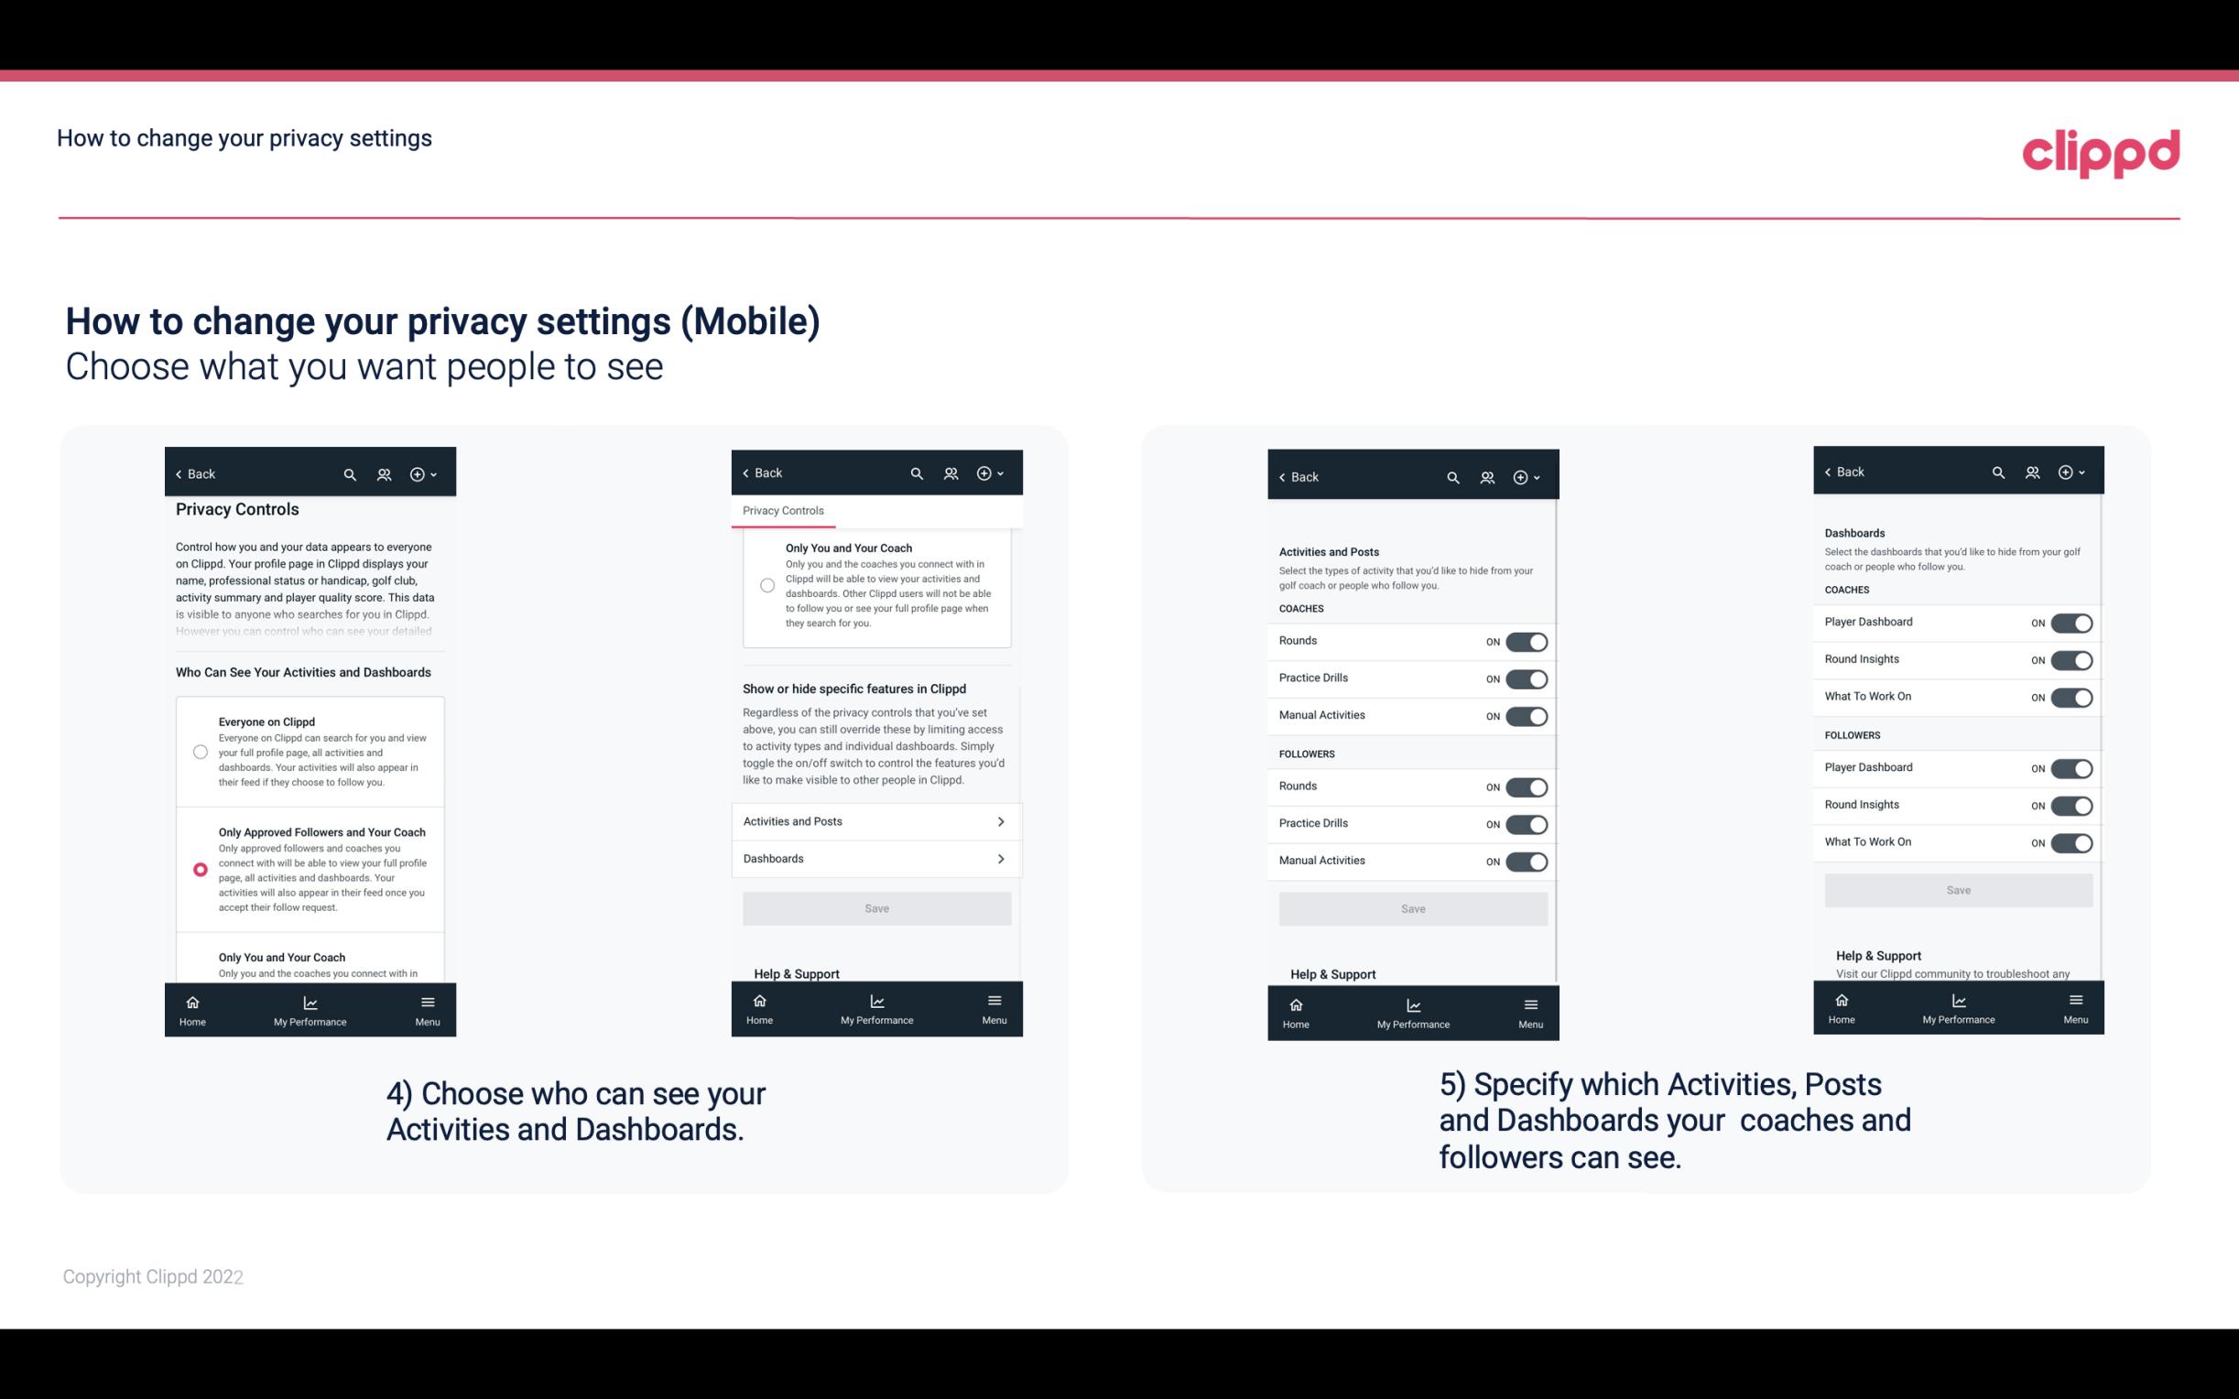The image size is (2239, 1399).
Task: Click the profile icon in top navigation
Action: click(384, 474)
